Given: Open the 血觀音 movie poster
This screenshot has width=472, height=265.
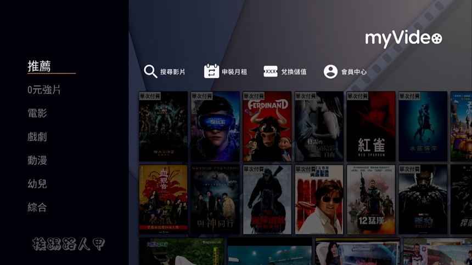Looking at the screenshot, I should point(163,199).
